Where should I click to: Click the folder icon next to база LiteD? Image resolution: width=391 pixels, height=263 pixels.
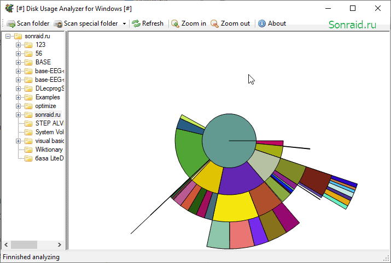tap(28, 158)
